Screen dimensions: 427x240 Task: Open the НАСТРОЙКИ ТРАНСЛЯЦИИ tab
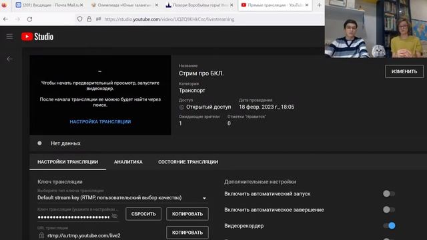[67, 162]
